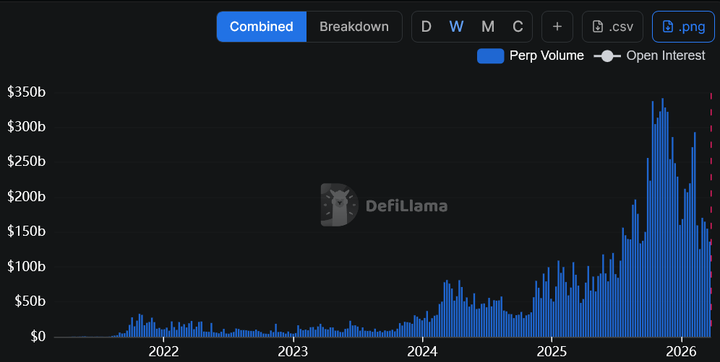The image size is (720, 362).
Task: Download chart data as .csv
Action: 613,27
